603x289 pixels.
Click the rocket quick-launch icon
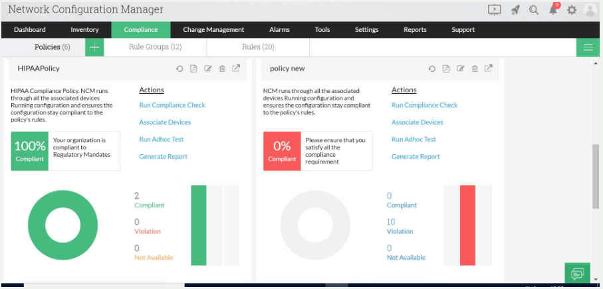coord(515,10)
